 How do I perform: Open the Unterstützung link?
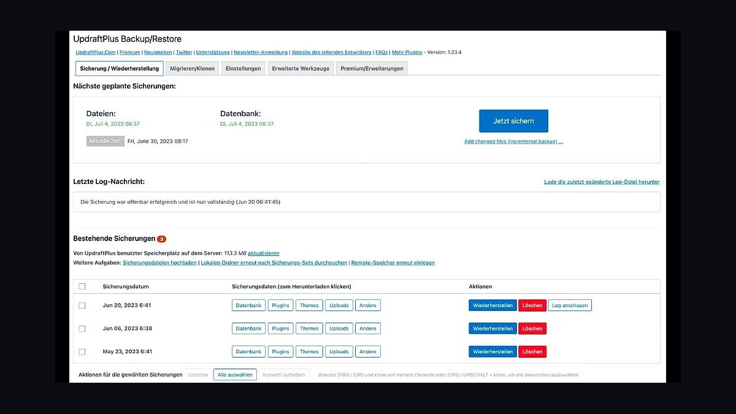click(x=213, y=52)
